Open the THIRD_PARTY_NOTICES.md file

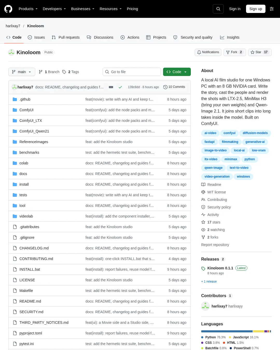coord(44,323)
